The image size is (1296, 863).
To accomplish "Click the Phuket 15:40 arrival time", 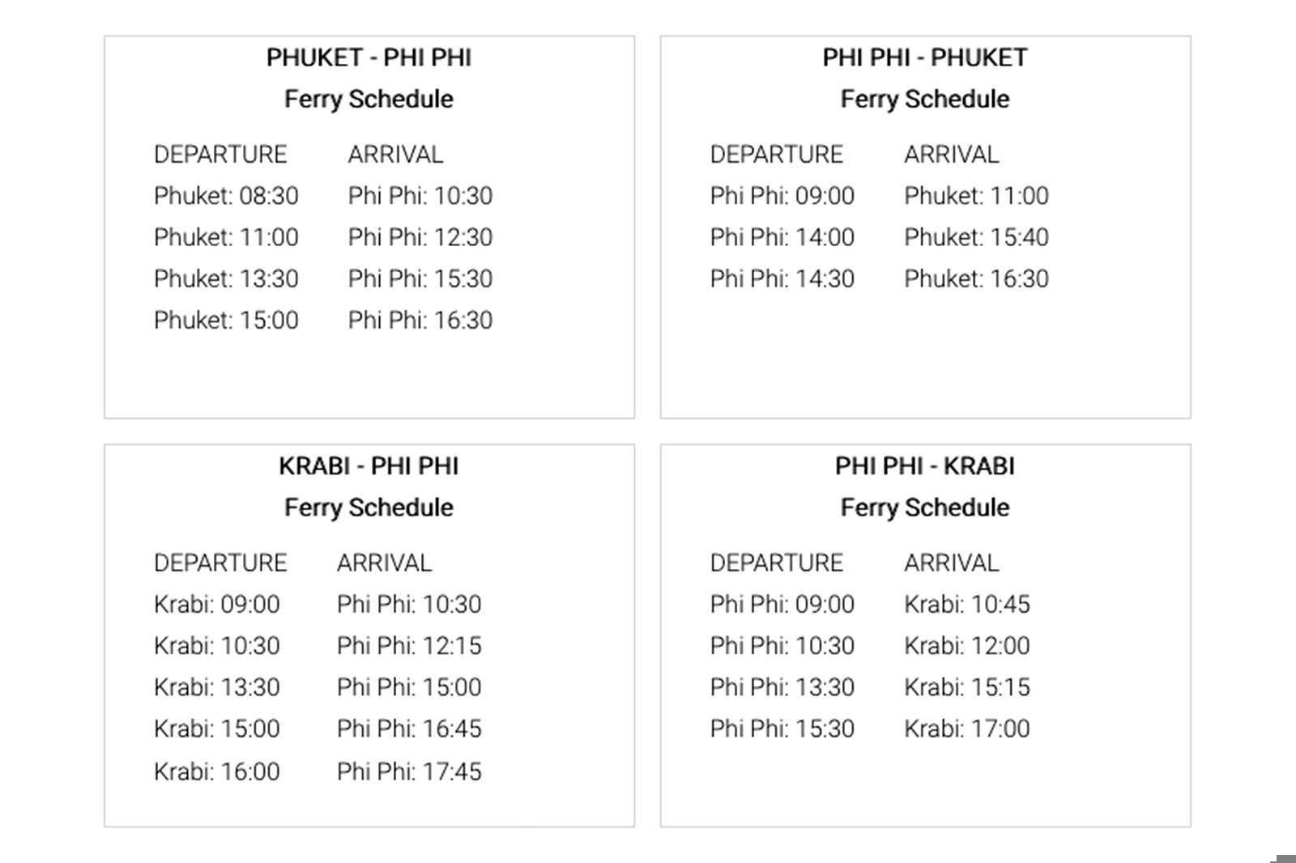I will click(976, 237).
